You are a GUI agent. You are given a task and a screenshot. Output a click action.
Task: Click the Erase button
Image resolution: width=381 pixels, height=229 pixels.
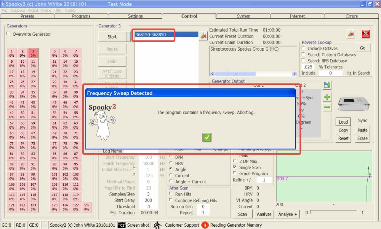pos(362,138)
